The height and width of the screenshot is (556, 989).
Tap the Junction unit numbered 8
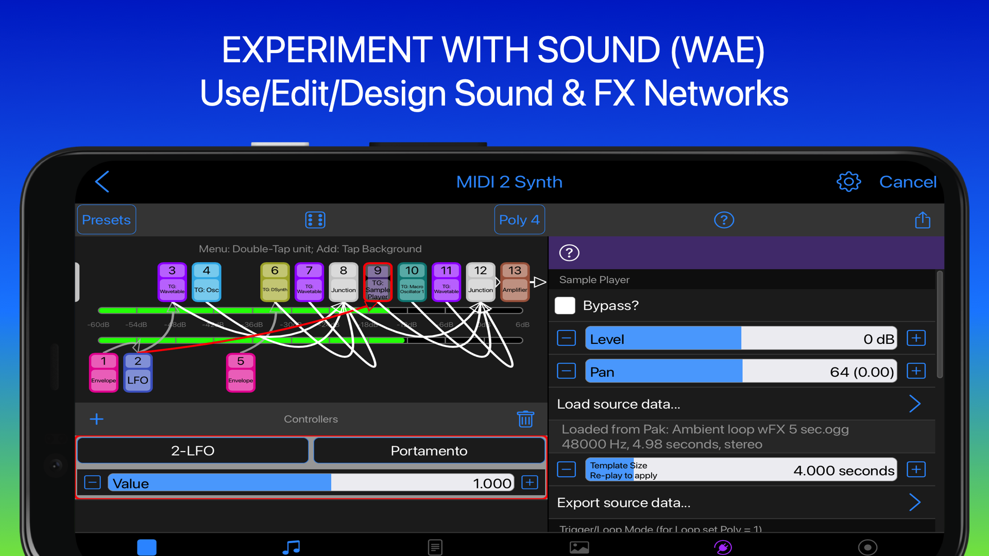(343, 282)
